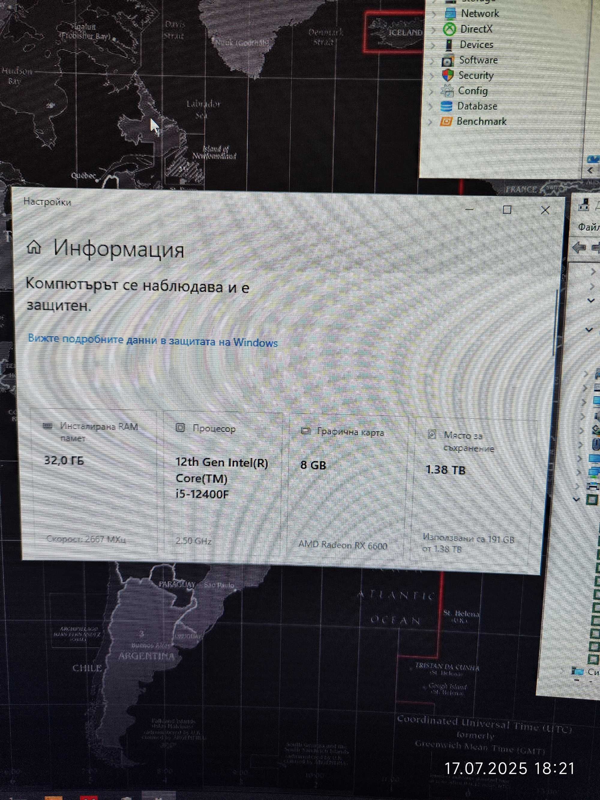Select the Network label in AIDA64

coord(480,14)
